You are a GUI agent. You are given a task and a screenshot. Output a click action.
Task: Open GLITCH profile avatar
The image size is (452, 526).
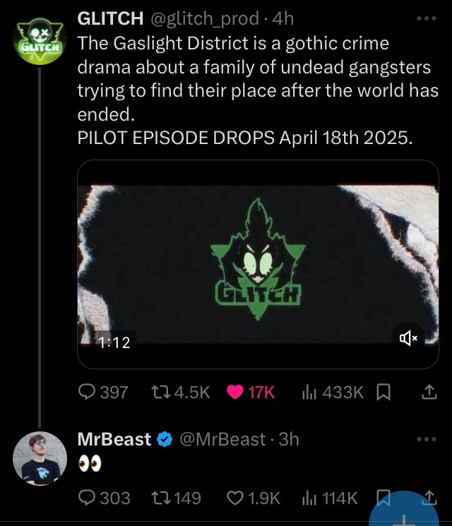point(40,41)
